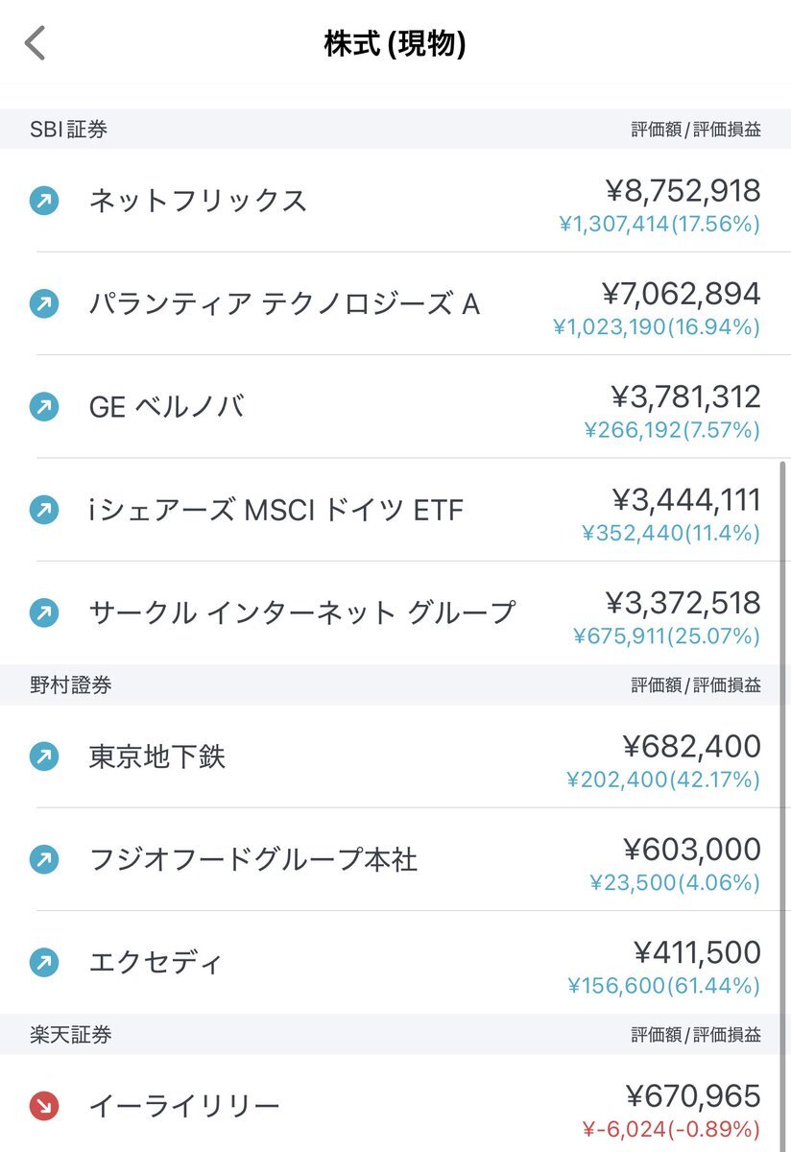Tap the blue arrow icon beside エクセディ
This screenshot has height=1152, width=791.
[44, 963]
